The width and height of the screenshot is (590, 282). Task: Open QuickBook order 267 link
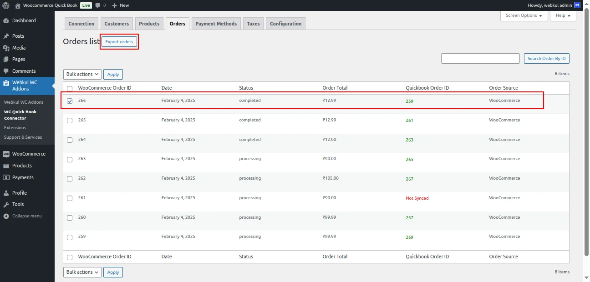click(x=409, y=180)
